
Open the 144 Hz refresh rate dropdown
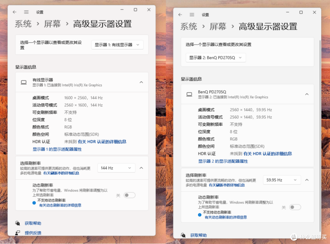tap(116, 168)
